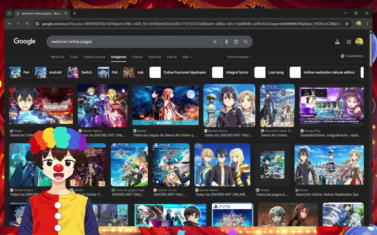Switch to Modo IA tab
Image resolution: width=377 pixels, height=235 pixels.
pyautogui.click(x=58, y=57)
